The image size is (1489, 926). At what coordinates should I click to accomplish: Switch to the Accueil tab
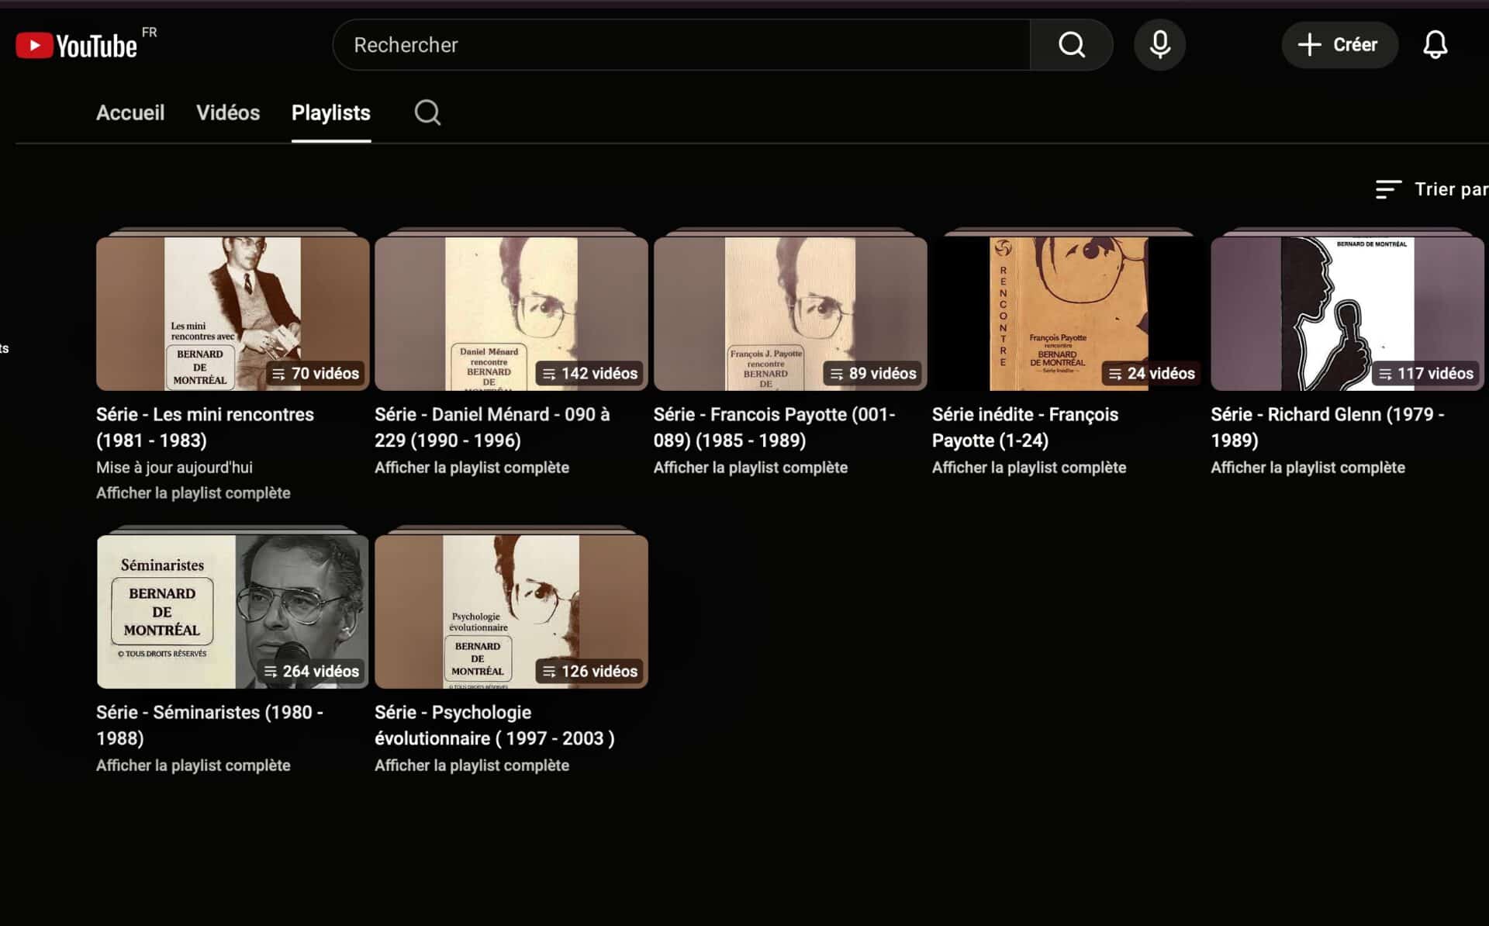point(130,113)
